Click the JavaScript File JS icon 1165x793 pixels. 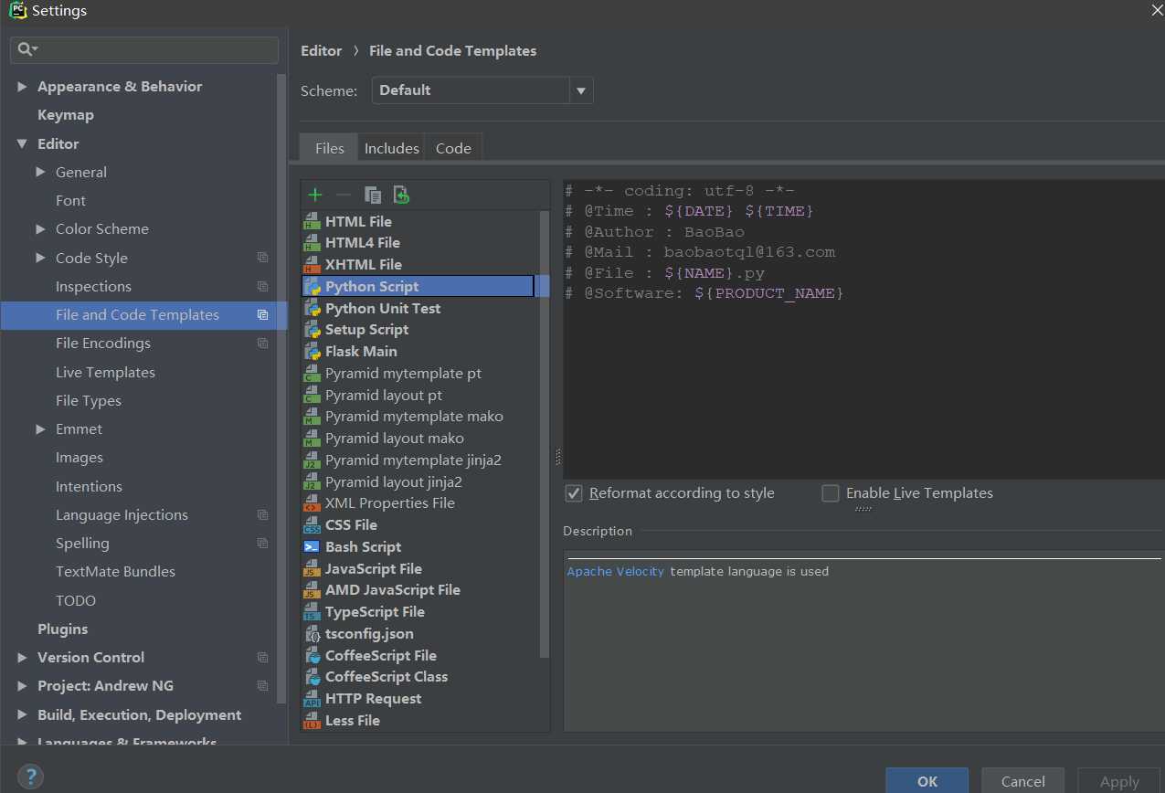[312, 568]
